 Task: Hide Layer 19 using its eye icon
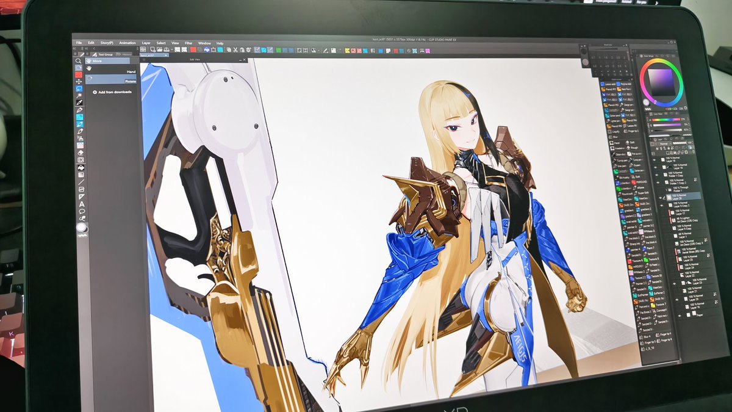[656, 167]
